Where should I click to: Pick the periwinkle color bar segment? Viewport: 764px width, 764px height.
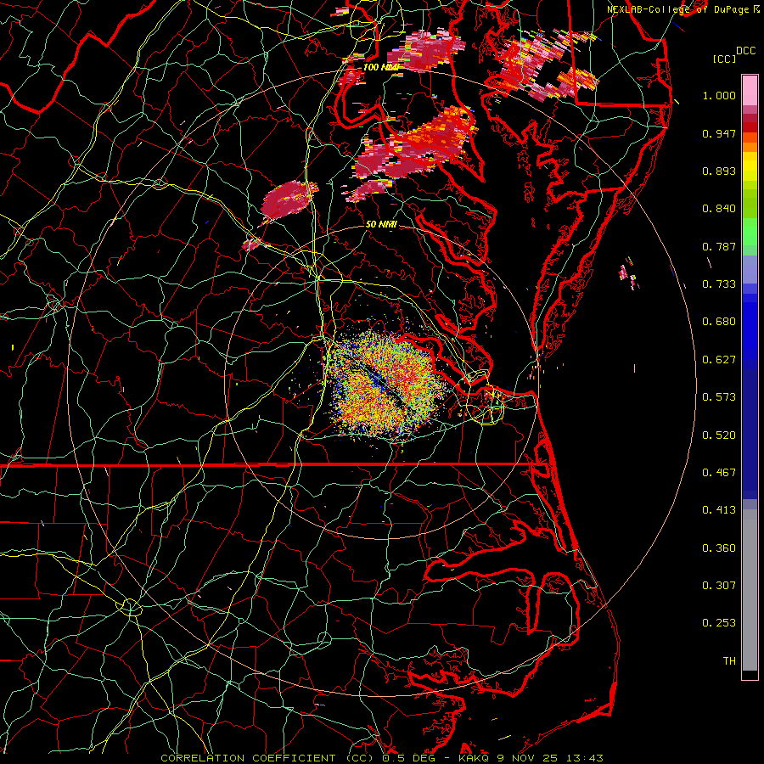pos(750,270)
